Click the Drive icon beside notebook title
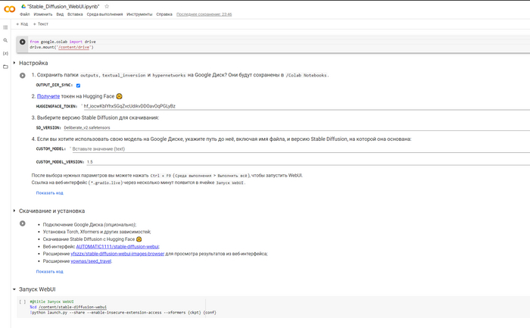Image resolution: width=530 pixels, height=328 pixels. coord(23,6)
